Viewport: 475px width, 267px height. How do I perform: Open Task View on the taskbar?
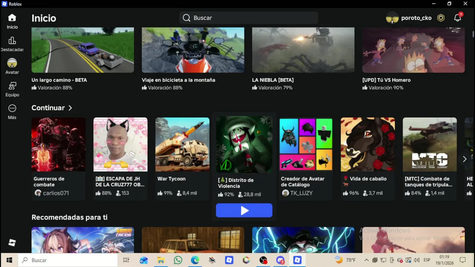click(x=126, y=260)
